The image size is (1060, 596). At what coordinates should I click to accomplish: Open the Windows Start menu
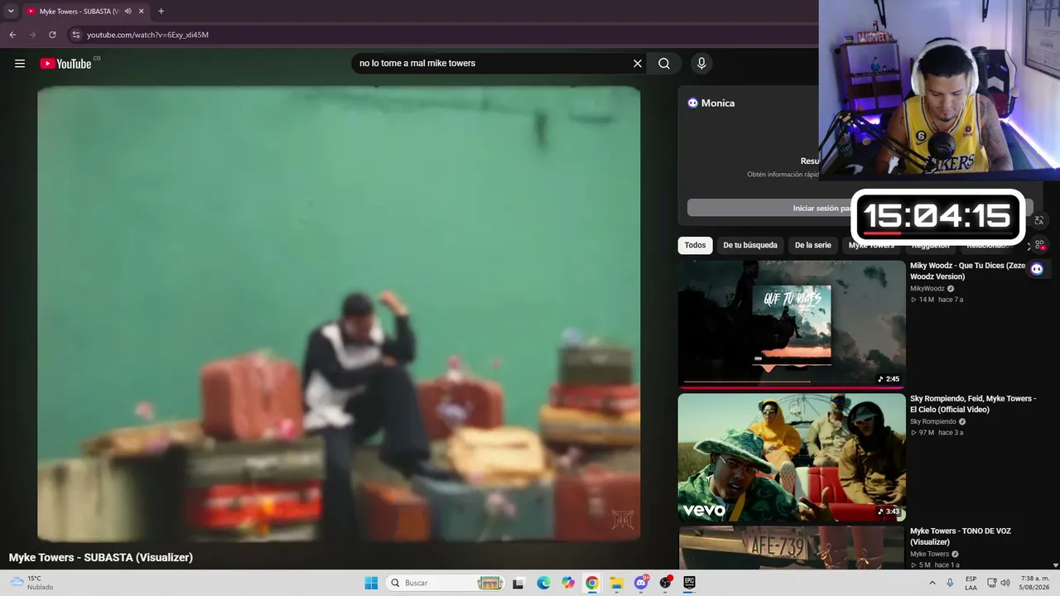point(371,583)
